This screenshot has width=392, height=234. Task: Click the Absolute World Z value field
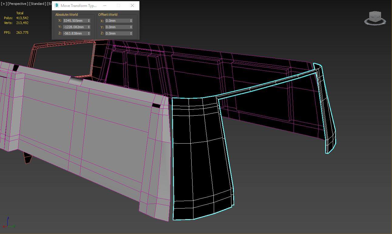pos(74,33)
